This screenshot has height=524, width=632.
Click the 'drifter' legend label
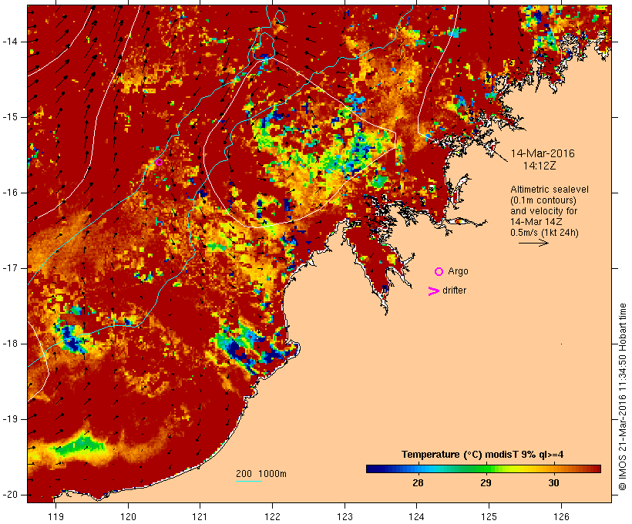(454, 291)
